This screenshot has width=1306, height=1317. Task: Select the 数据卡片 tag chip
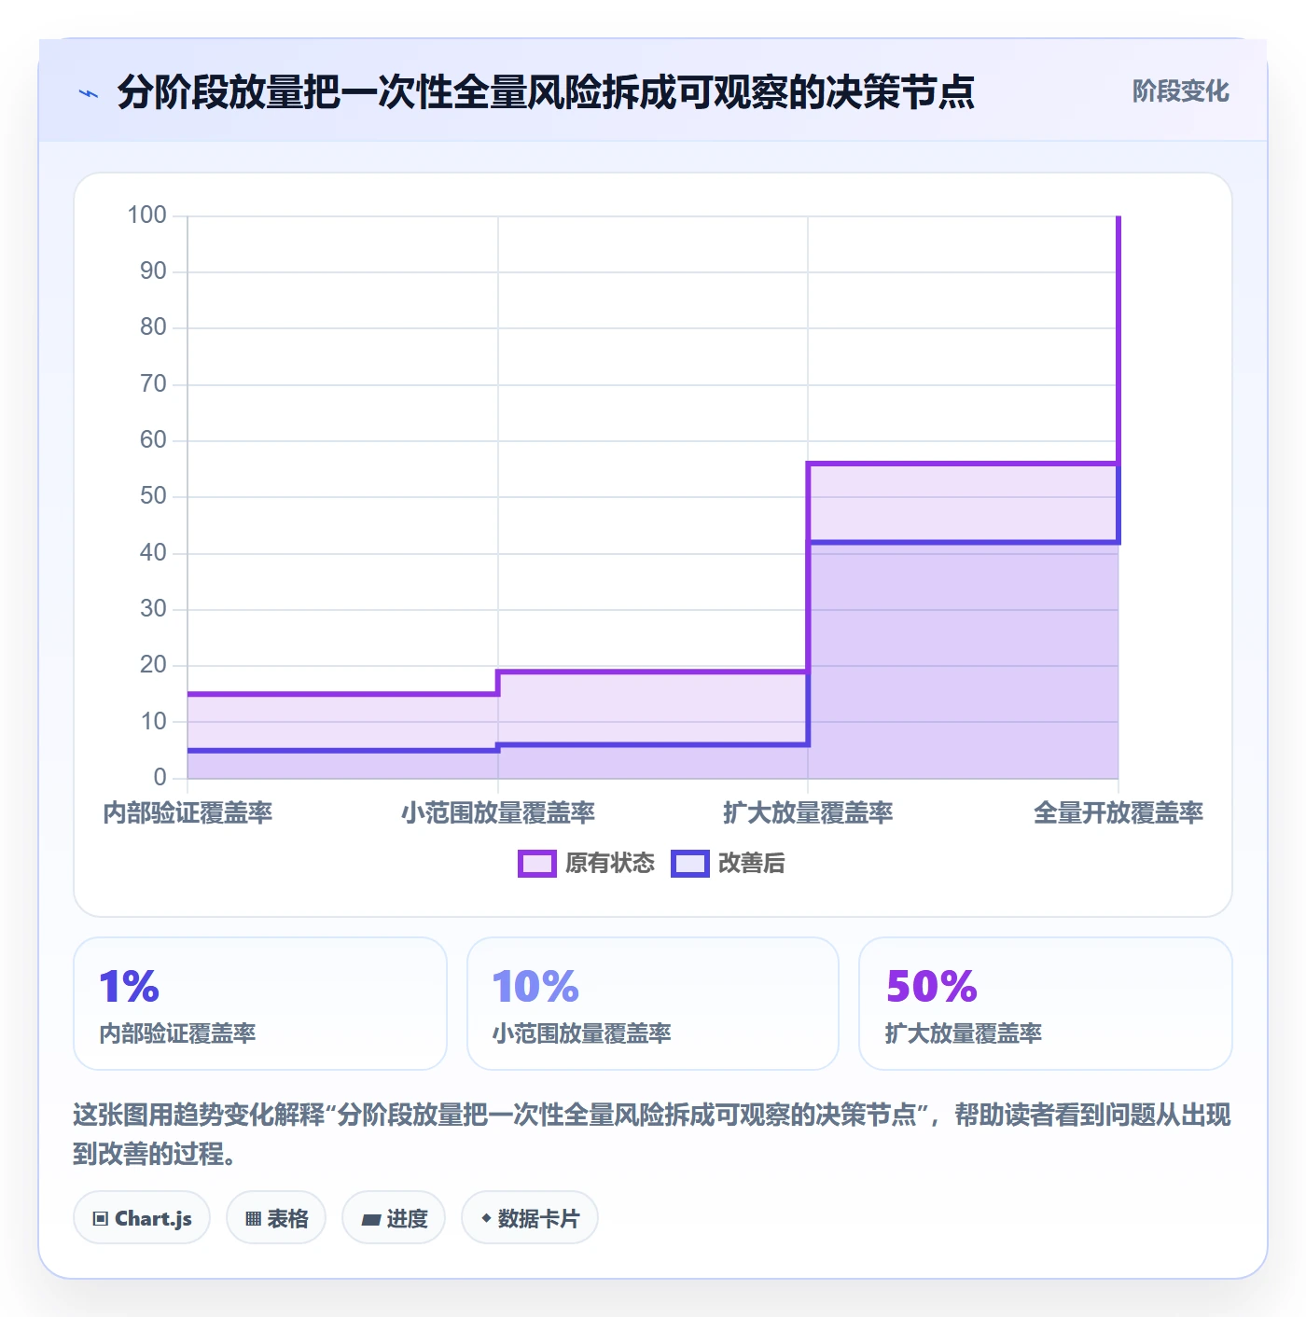[x=530, y=1217]
